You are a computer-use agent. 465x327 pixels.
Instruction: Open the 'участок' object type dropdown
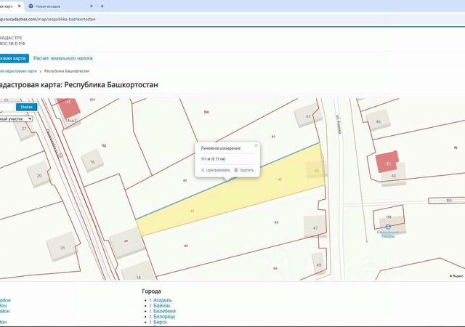(x=15, y=118)
